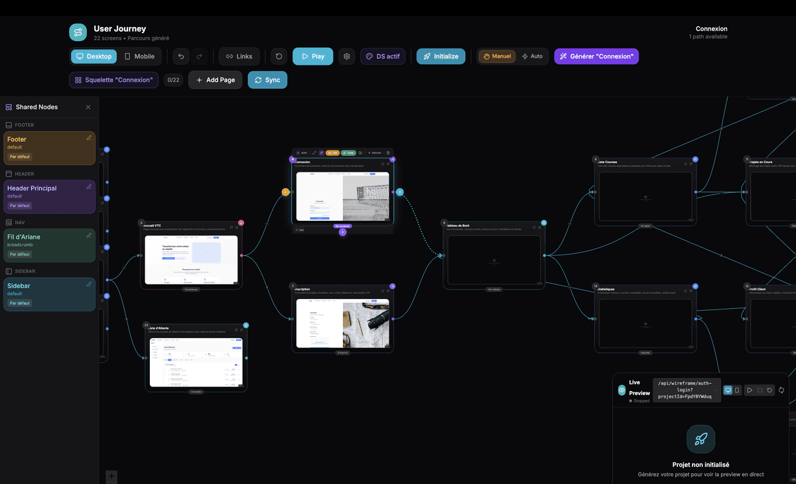
Task: Click blue plus connector right of Connexion
Action: pos(400,192)
